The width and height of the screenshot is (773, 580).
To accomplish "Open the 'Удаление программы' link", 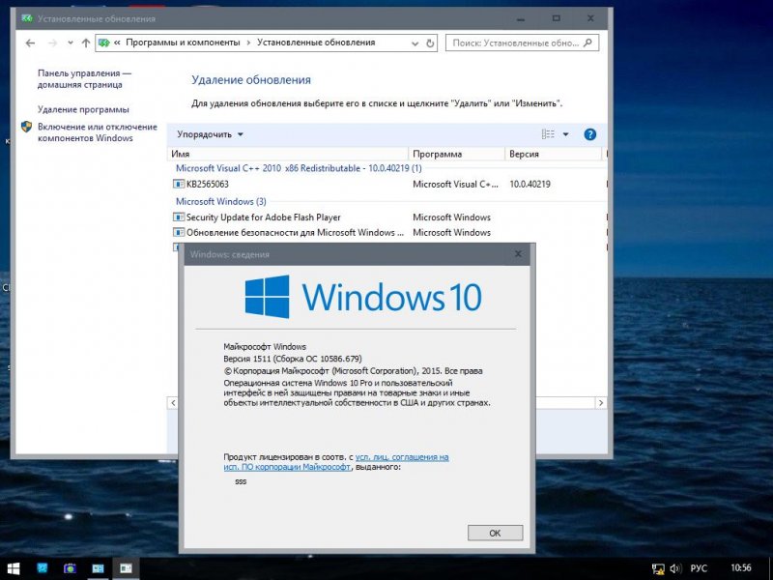I will (83, 109).
